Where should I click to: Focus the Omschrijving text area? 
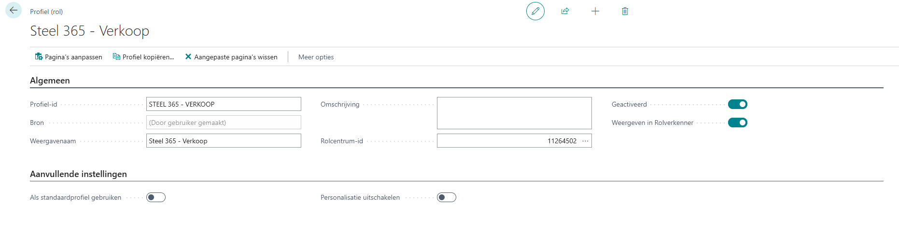pos(514,113)
